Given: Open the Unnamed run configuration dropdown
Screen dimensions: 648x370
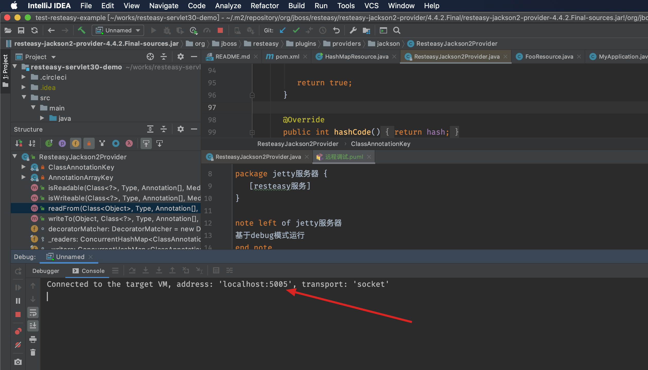Looking at the screenshot, I should point(118,30).
